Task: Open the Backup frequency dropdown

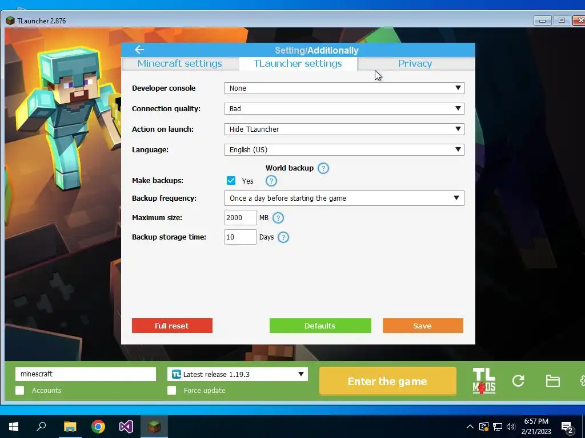Action: tap(344, 198)
